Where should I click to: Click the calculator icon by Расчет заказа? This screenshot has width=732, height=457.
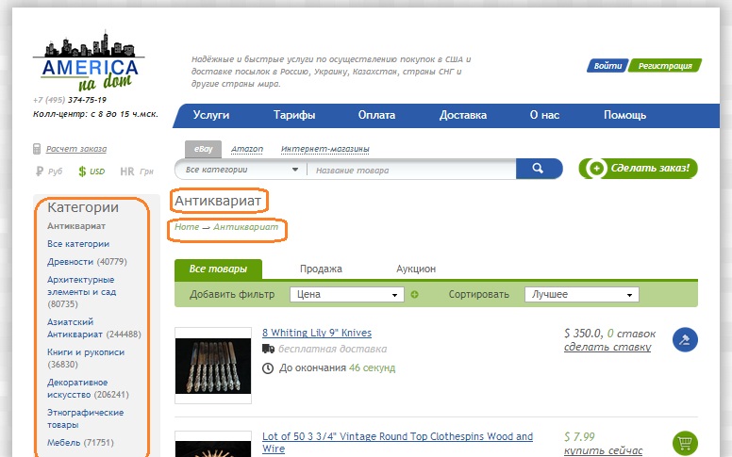(37, 149)
